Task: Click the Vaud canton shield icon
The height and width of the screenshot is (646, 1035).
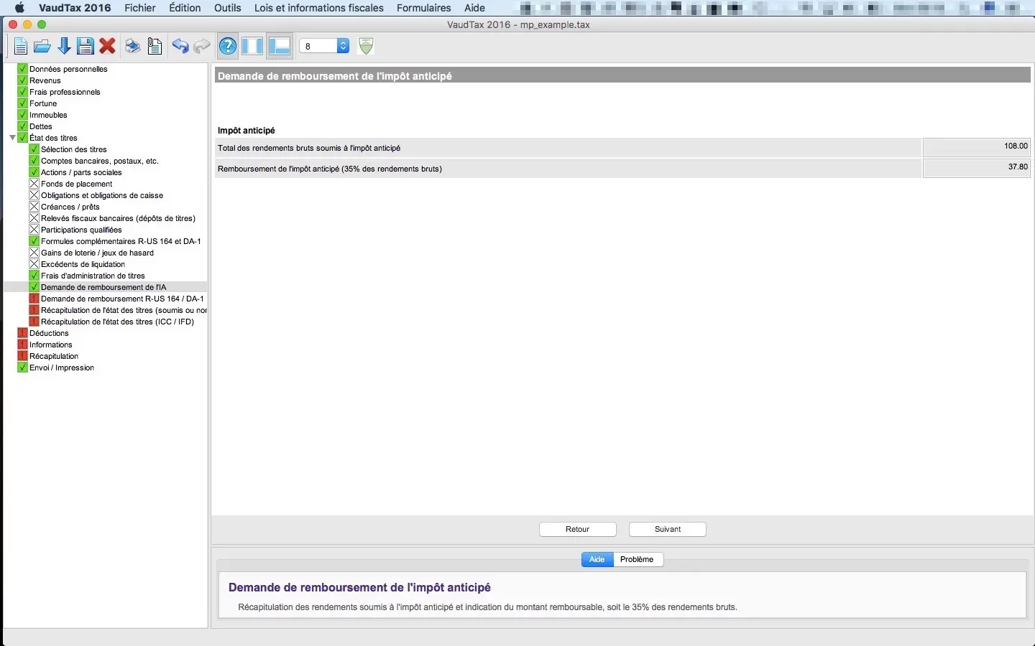Action: click(x=366, y=46)
